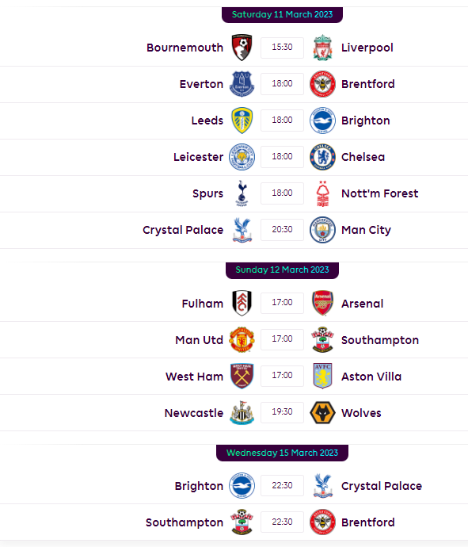Click the Liverpool club crest
The width and height of the screenshot is (468, 547).
(x=322, y=48)
